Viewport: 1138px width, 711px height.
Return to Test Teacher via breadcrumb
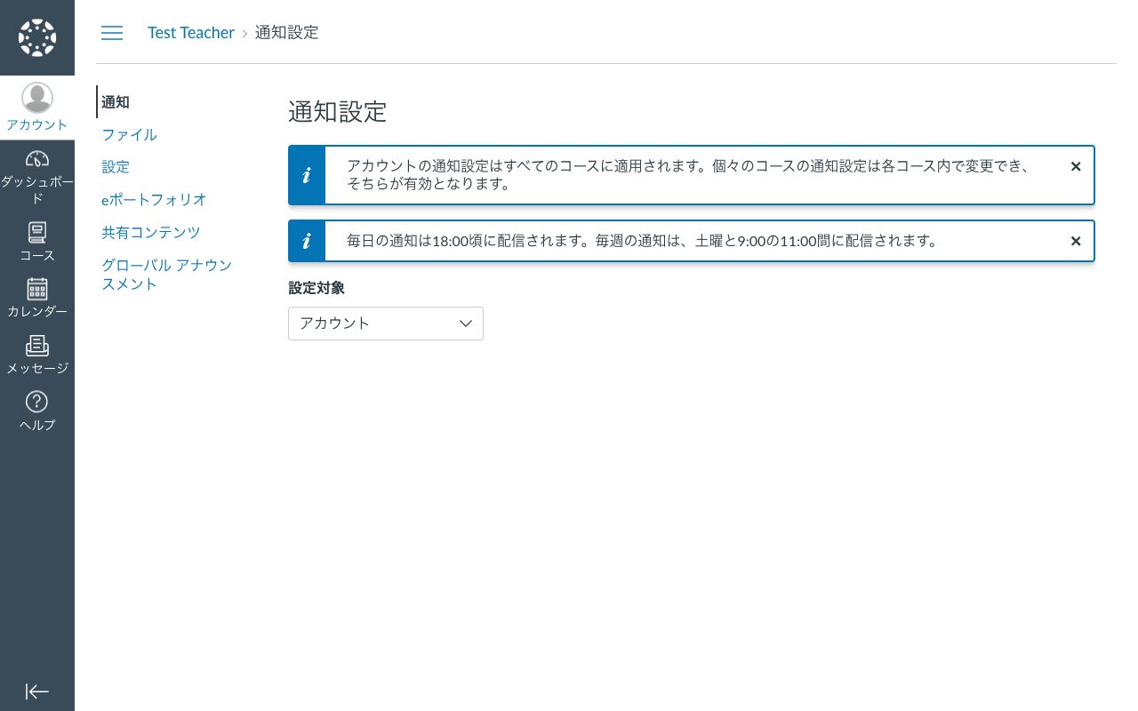190,32
